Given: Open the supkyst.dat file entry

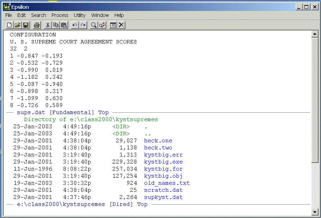Looking at the screenshot, I should 163,197.
